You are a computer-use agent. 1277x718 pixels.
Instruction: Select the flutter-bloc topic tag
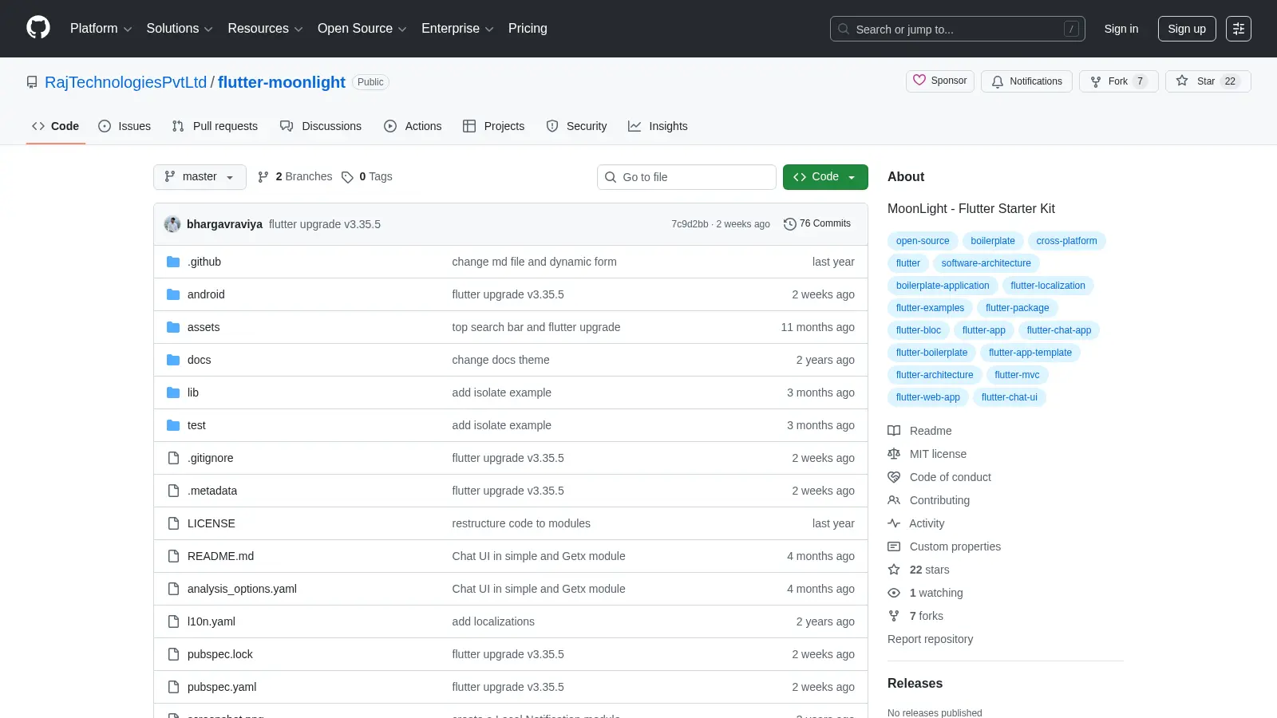[x=919, y=330]
